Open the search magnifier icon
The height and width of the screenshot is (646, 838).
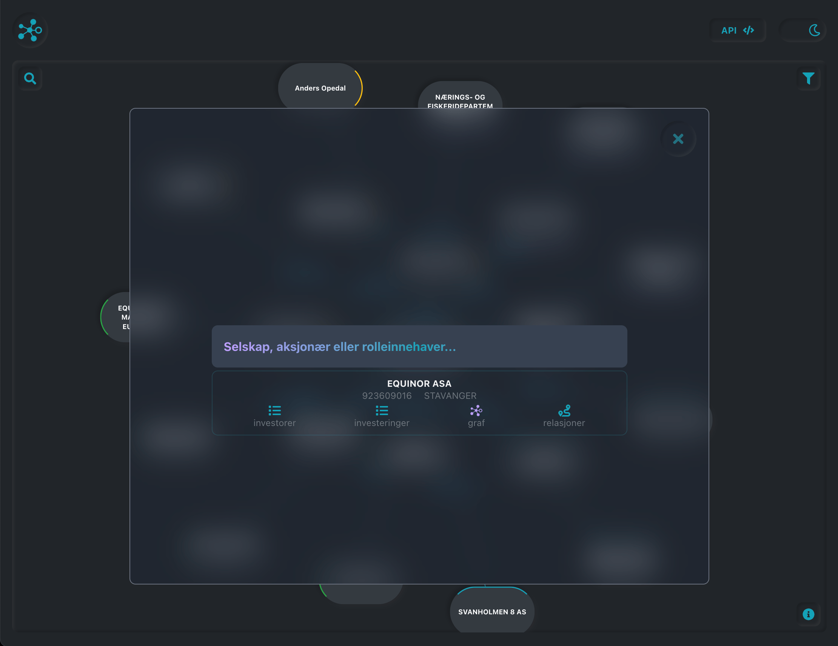tap(30, 78)
